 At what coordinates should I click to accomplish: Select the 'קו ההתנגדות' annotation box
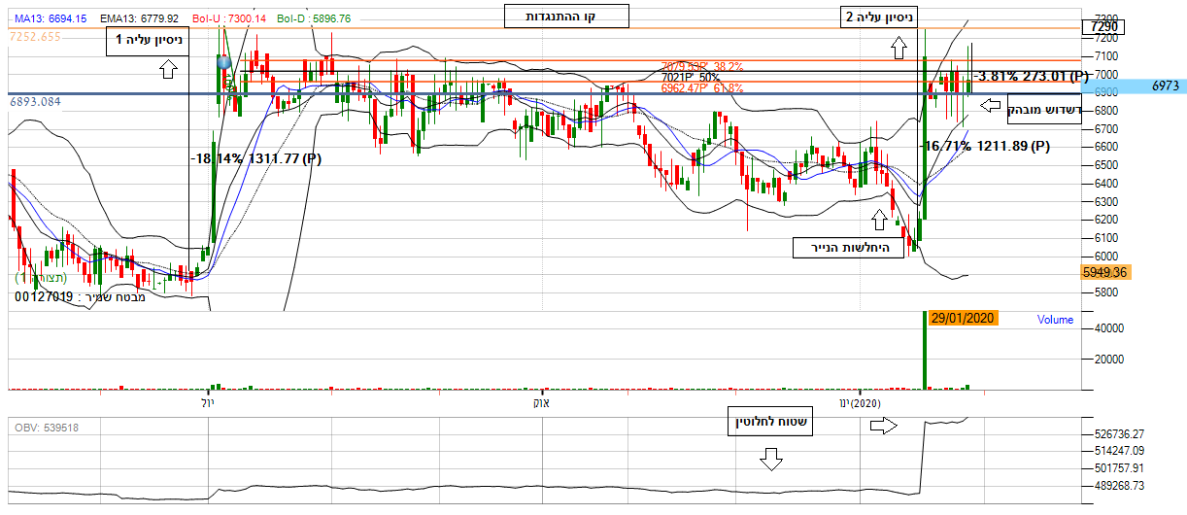click(x=566, y=17)
